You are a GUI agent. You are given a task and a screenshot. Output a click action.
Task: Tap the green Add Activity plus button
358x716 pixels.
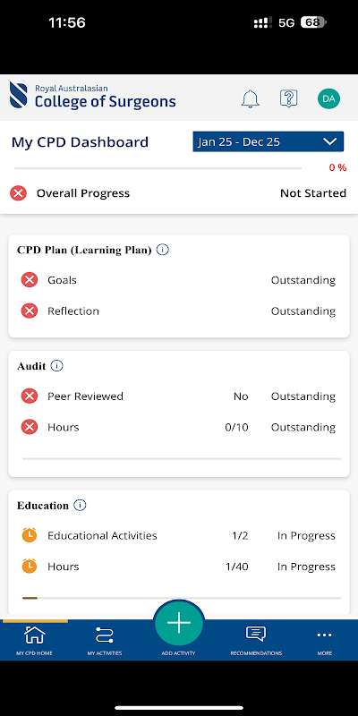pos(178,623)
